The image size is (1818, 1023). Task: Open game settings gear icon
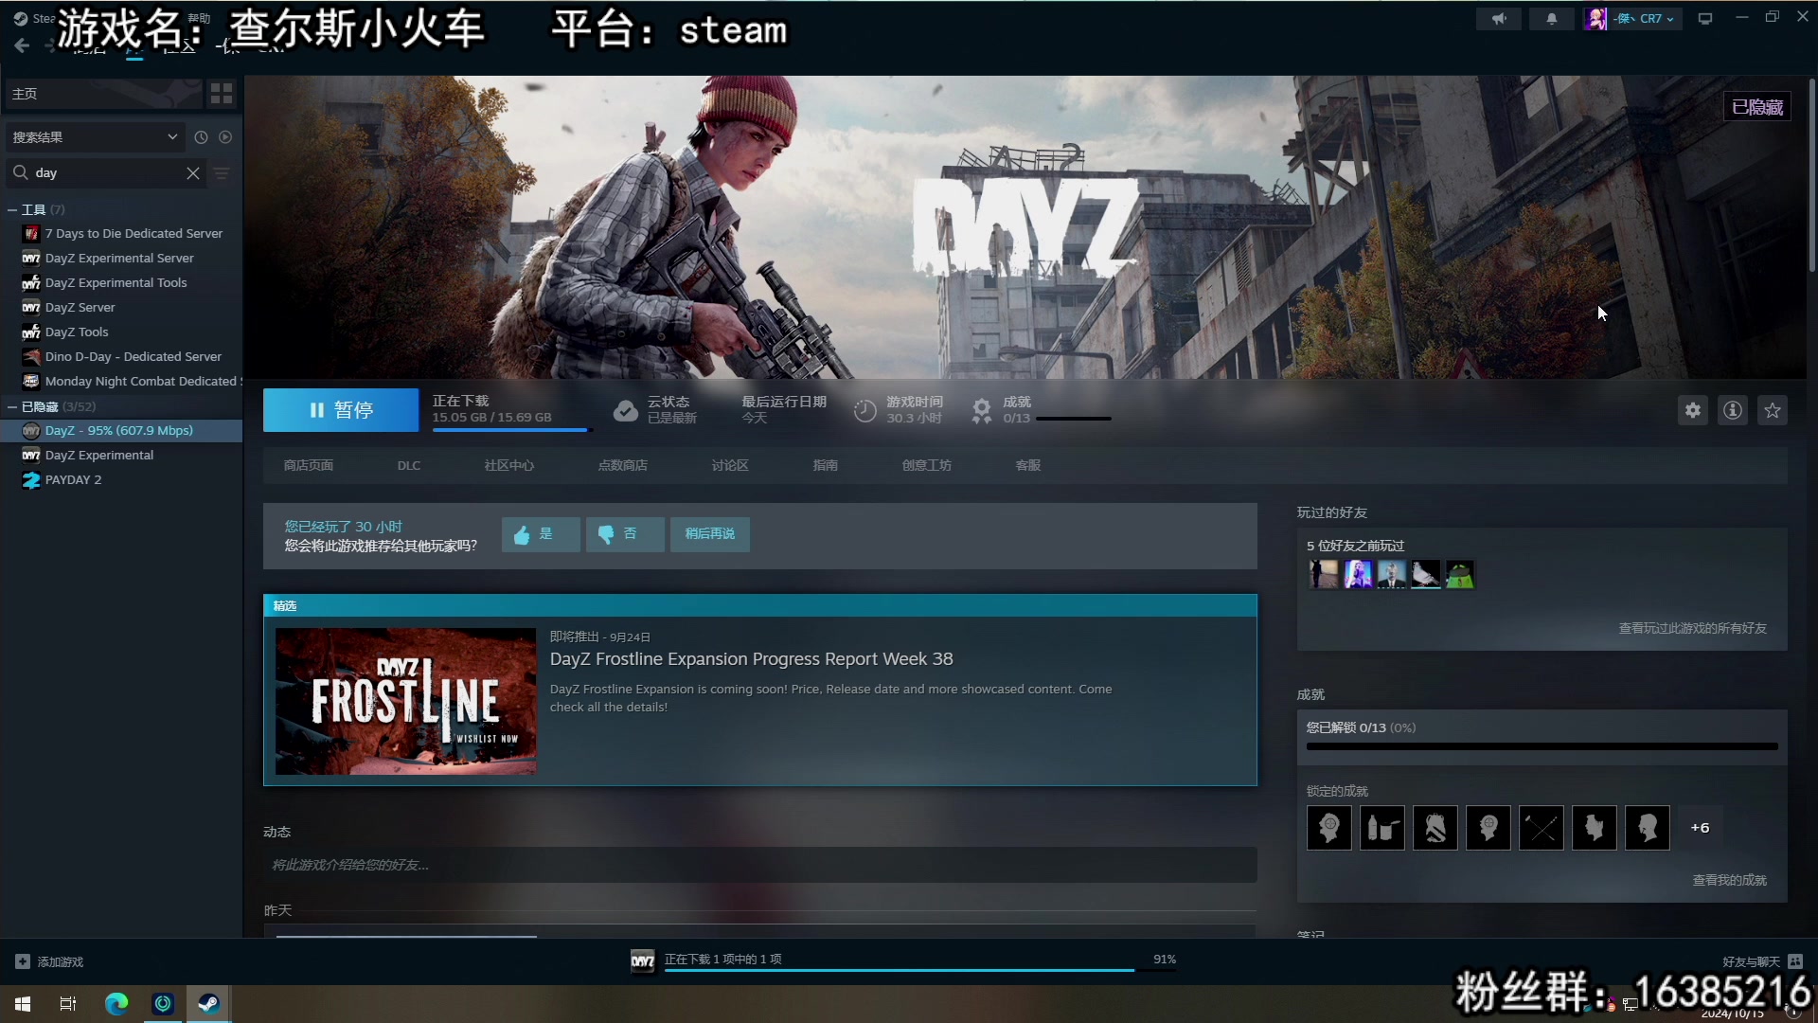1693,410
